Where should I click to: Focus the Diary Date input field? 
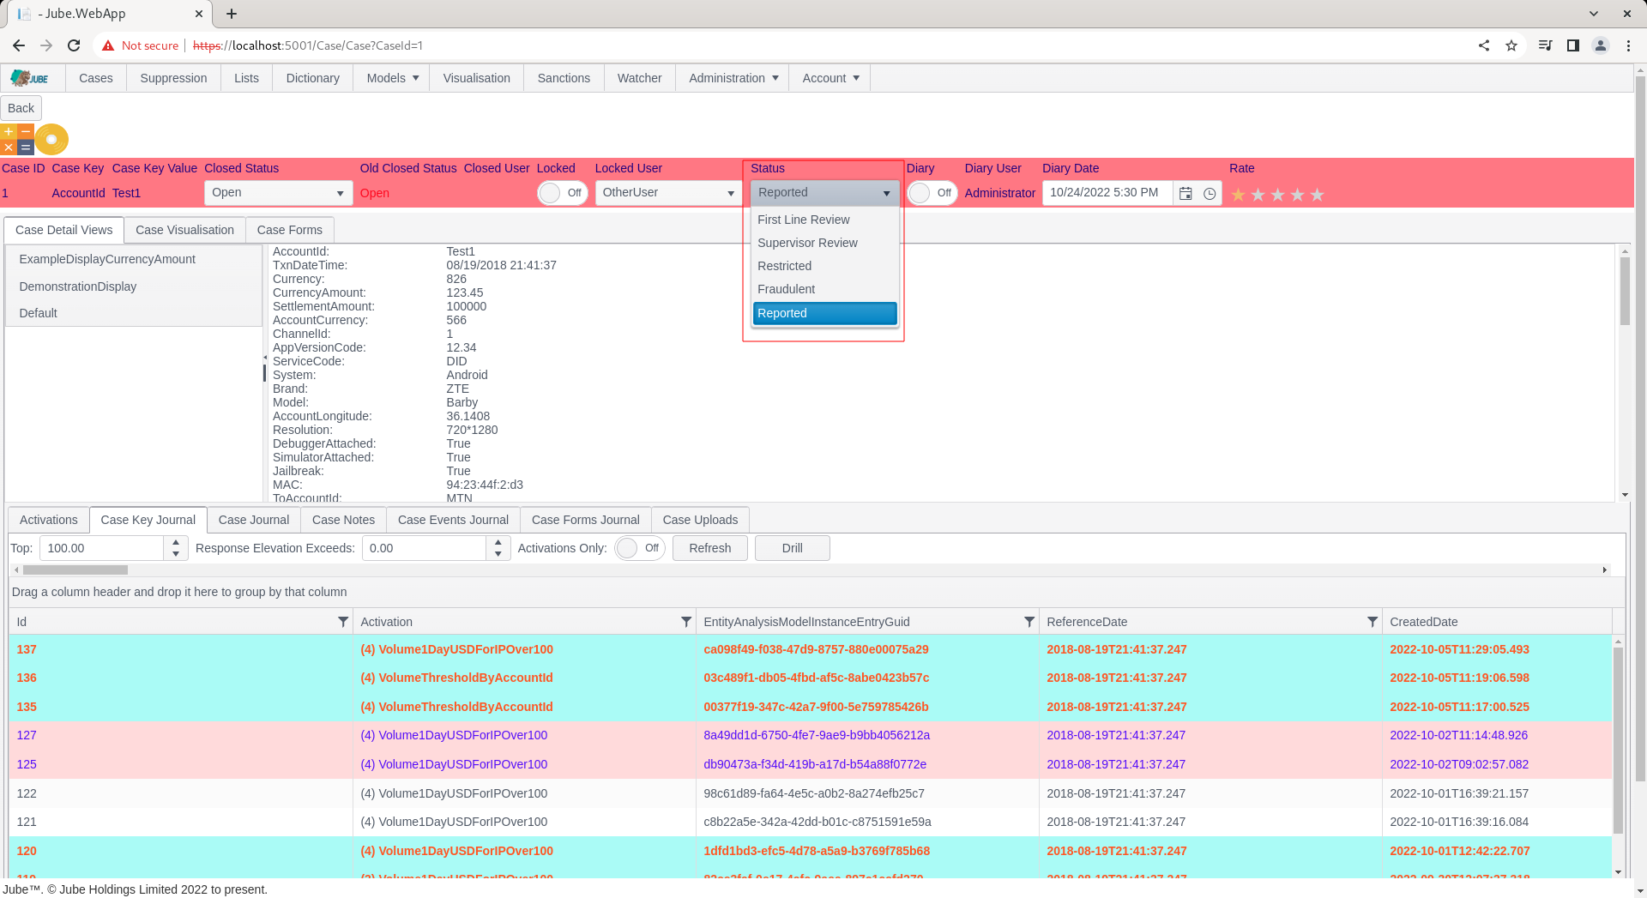click(x=1107, y=193)
